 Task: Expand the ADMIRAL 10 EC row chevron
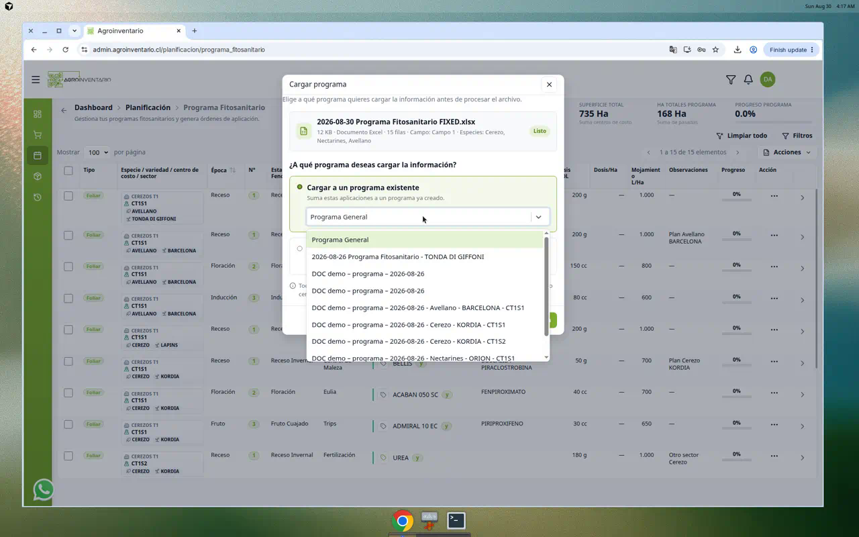coord(802,426)
